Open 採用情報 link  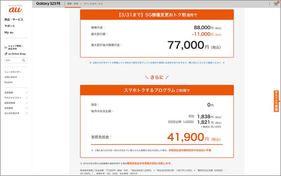point(8,108)
